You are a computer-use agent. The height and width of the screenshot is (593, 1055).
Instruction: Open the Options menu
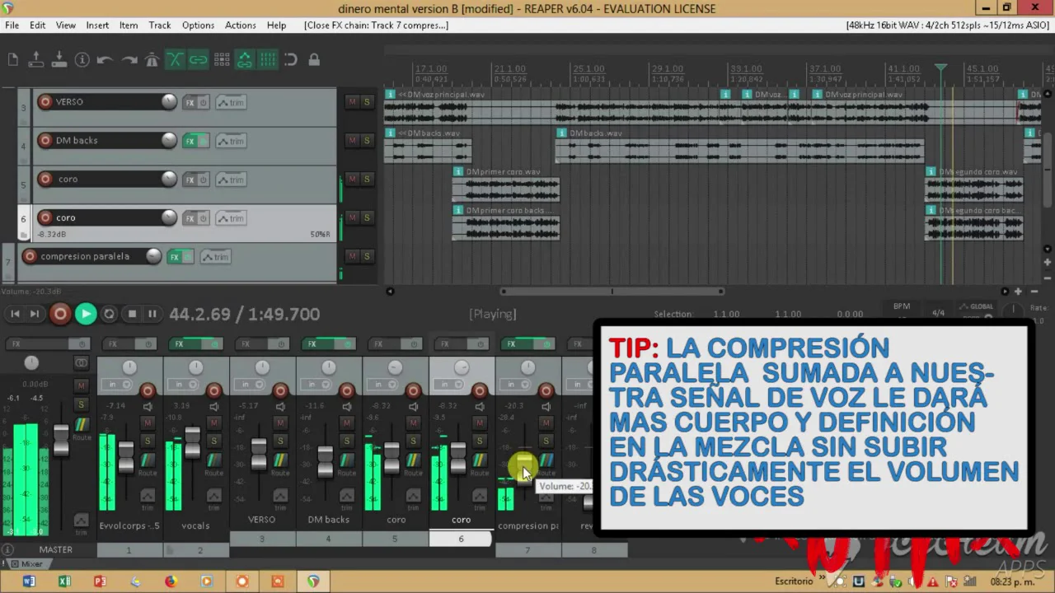point(198,26)
